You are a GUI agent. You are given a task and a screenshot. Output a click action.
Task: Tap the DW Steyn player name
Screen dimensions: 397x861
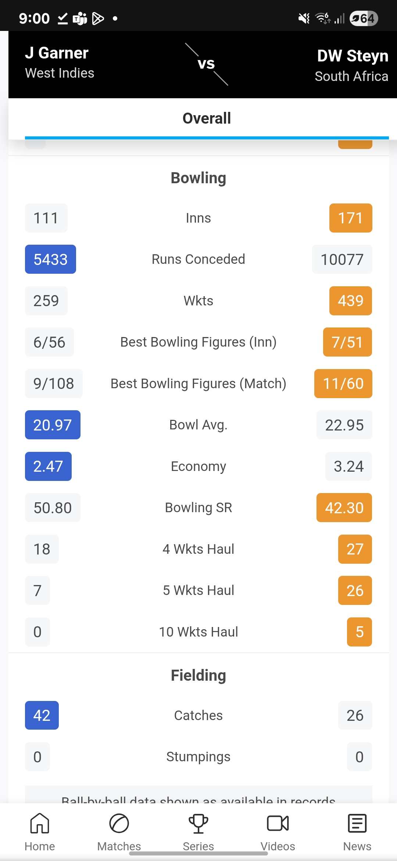coord(352,56)
